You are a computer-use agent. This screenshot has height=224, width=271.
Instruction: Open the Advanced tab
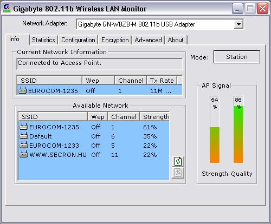tap(148, 40)
